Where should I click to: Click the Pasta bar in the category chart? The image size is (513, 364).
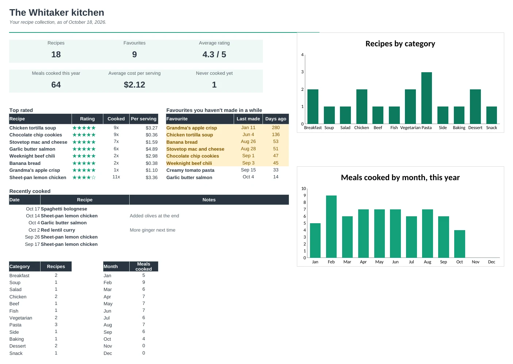click(426, 98)
